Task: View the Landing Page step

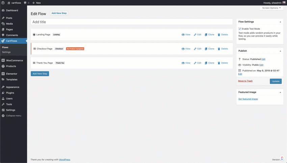Action: click(x=186, y=34)
